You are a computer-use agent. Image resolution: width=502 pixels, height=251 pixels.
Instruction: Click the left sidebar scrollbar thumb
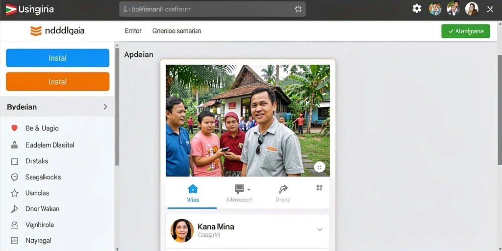coord(117,106)
